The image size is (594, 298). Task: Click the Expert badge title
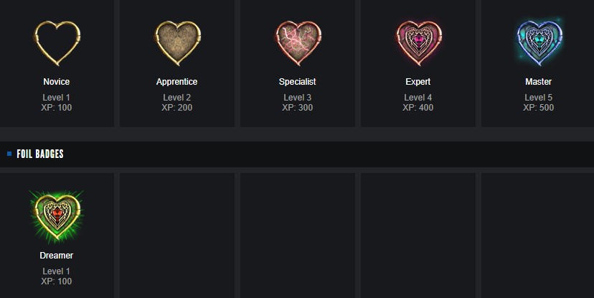(x=418, y=82)
